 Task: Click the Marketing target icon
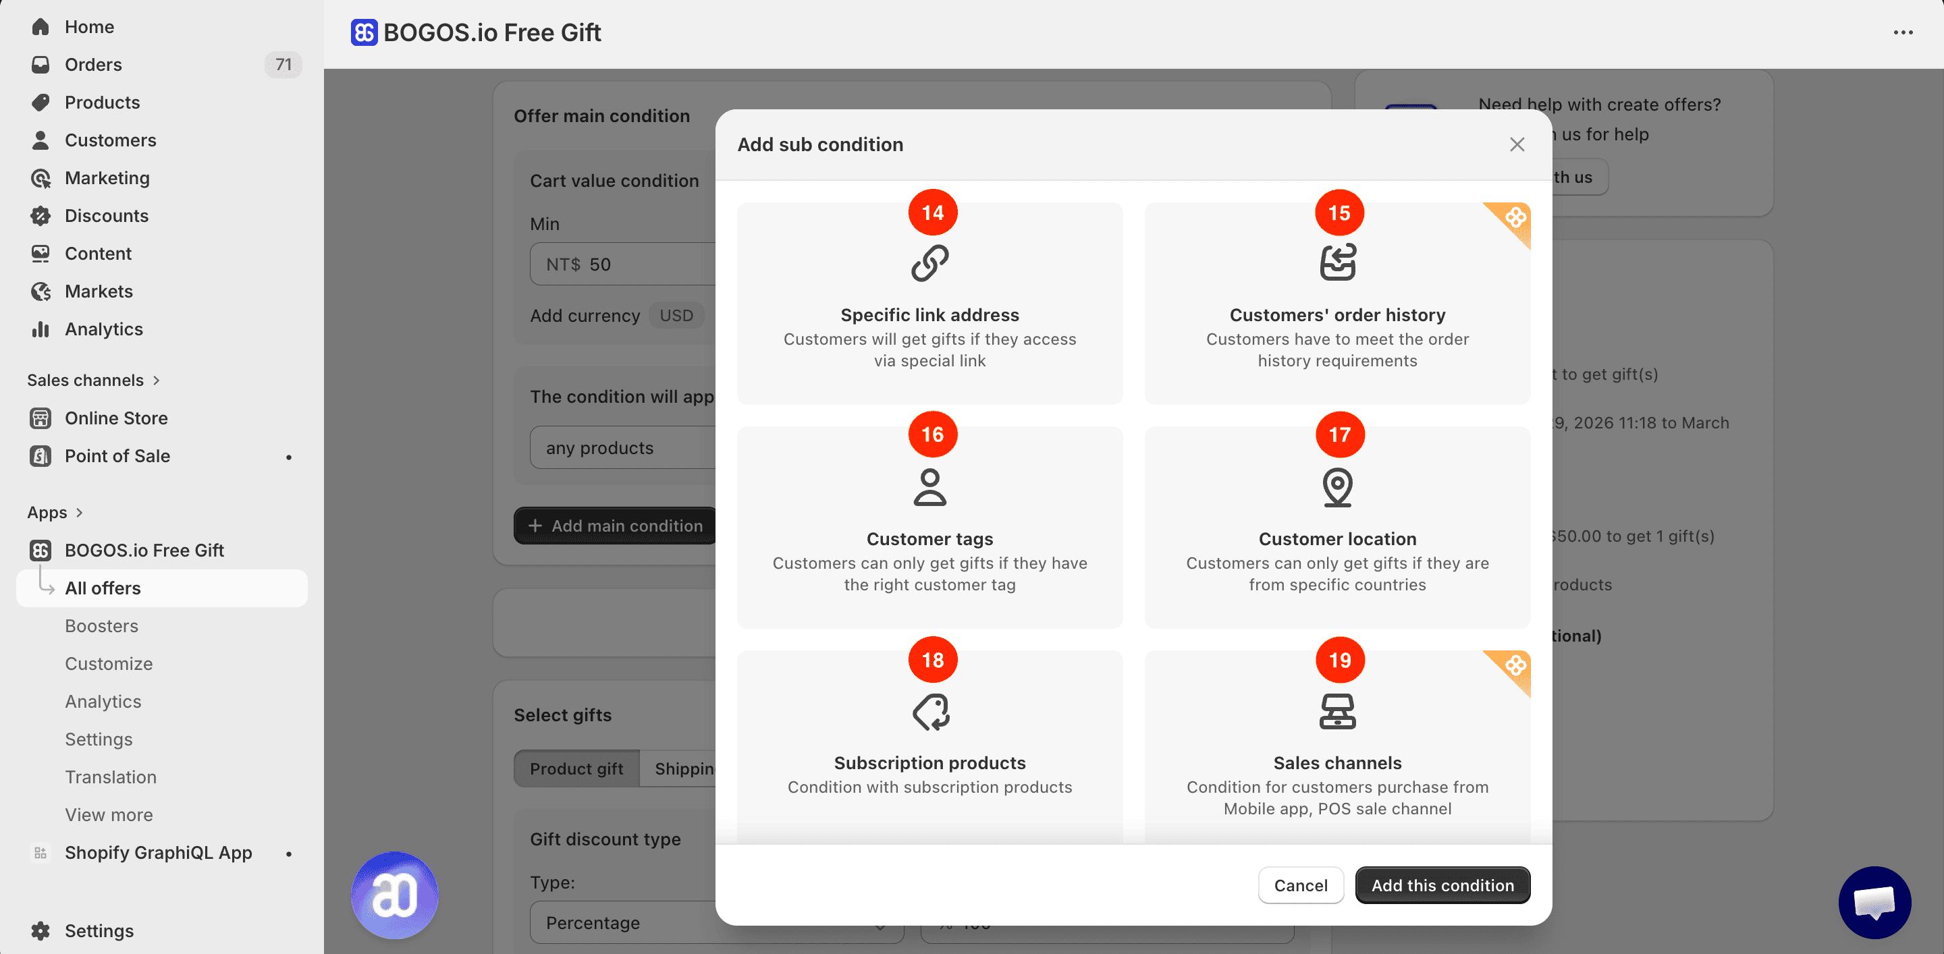tap(40, 177)
